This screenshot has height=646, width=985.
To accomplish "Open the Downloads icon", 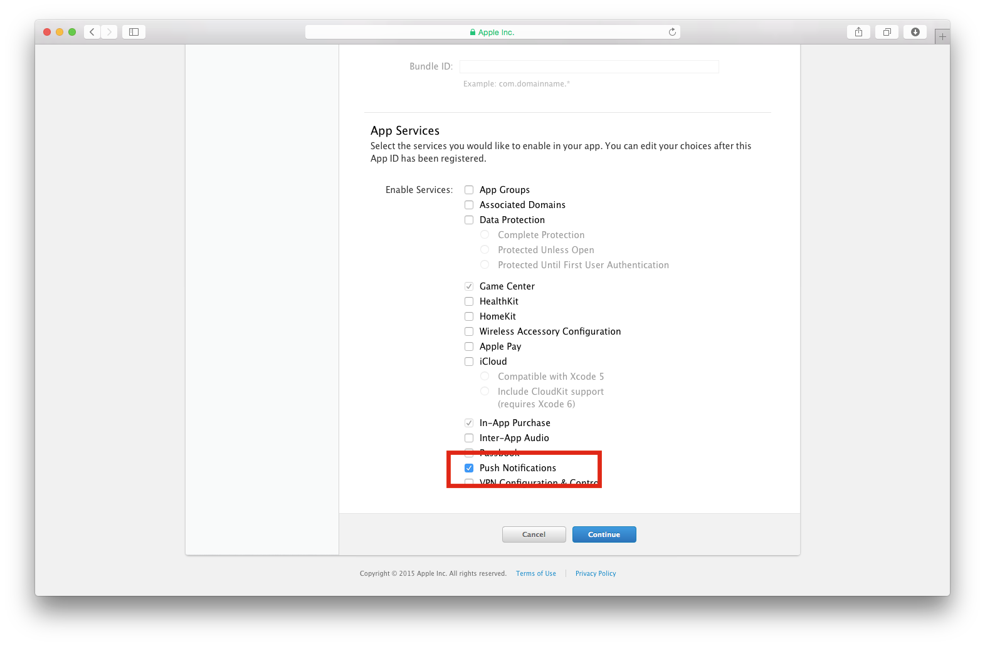I will pyautogui.click(x=915, y=32).
